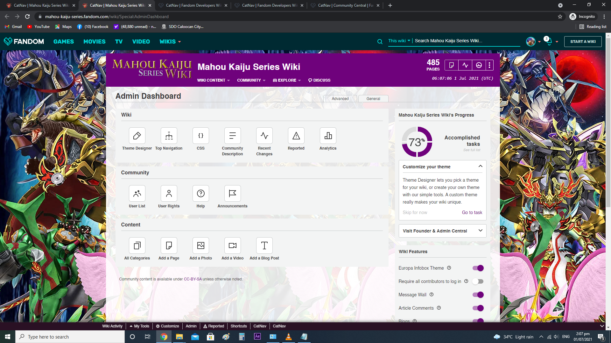The image size is (611, 343).
Task: Open Community Description settings
Action: tap(232, 136)
